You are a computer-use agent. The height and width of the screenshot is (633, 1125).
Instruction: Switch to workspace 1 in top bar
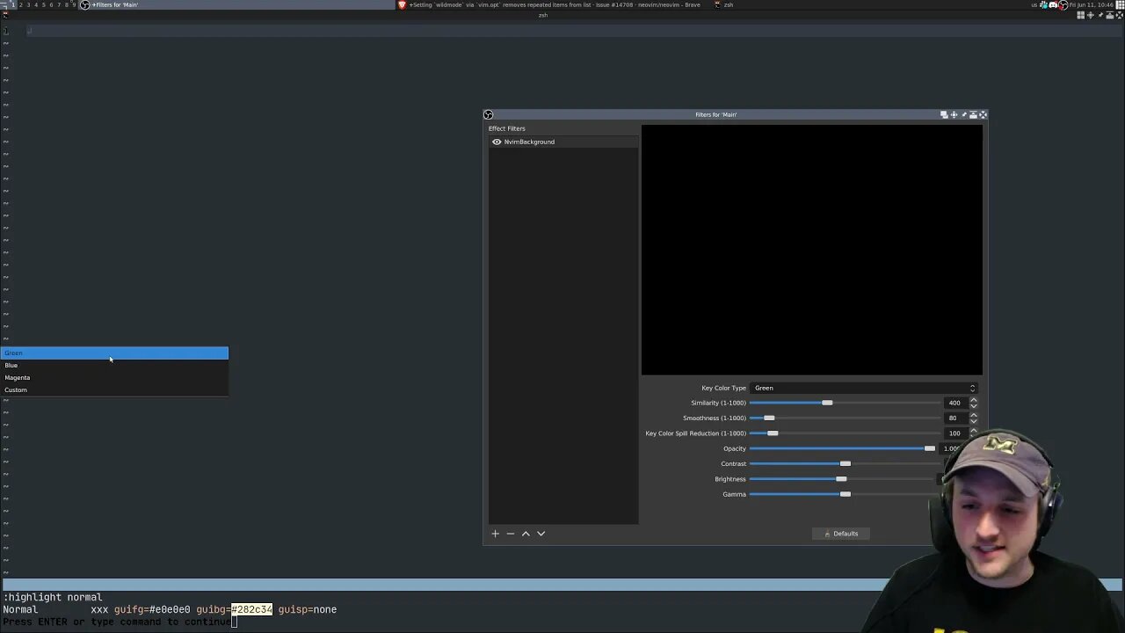coord(13,4)
